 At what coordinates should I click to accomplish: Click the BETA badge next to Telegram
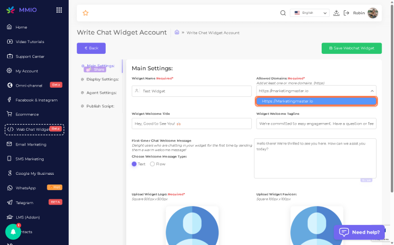pyautogui.click(x=55, y=202)
